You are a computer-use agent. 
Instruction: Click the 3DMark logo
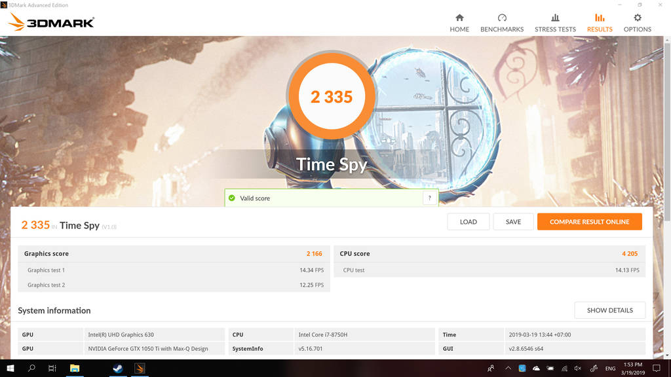click(52, 22)
